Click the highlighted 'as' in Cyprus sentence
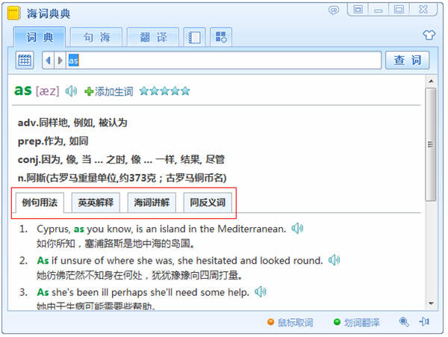This screenshot has width=448, height=337. (x=79, y=229)
